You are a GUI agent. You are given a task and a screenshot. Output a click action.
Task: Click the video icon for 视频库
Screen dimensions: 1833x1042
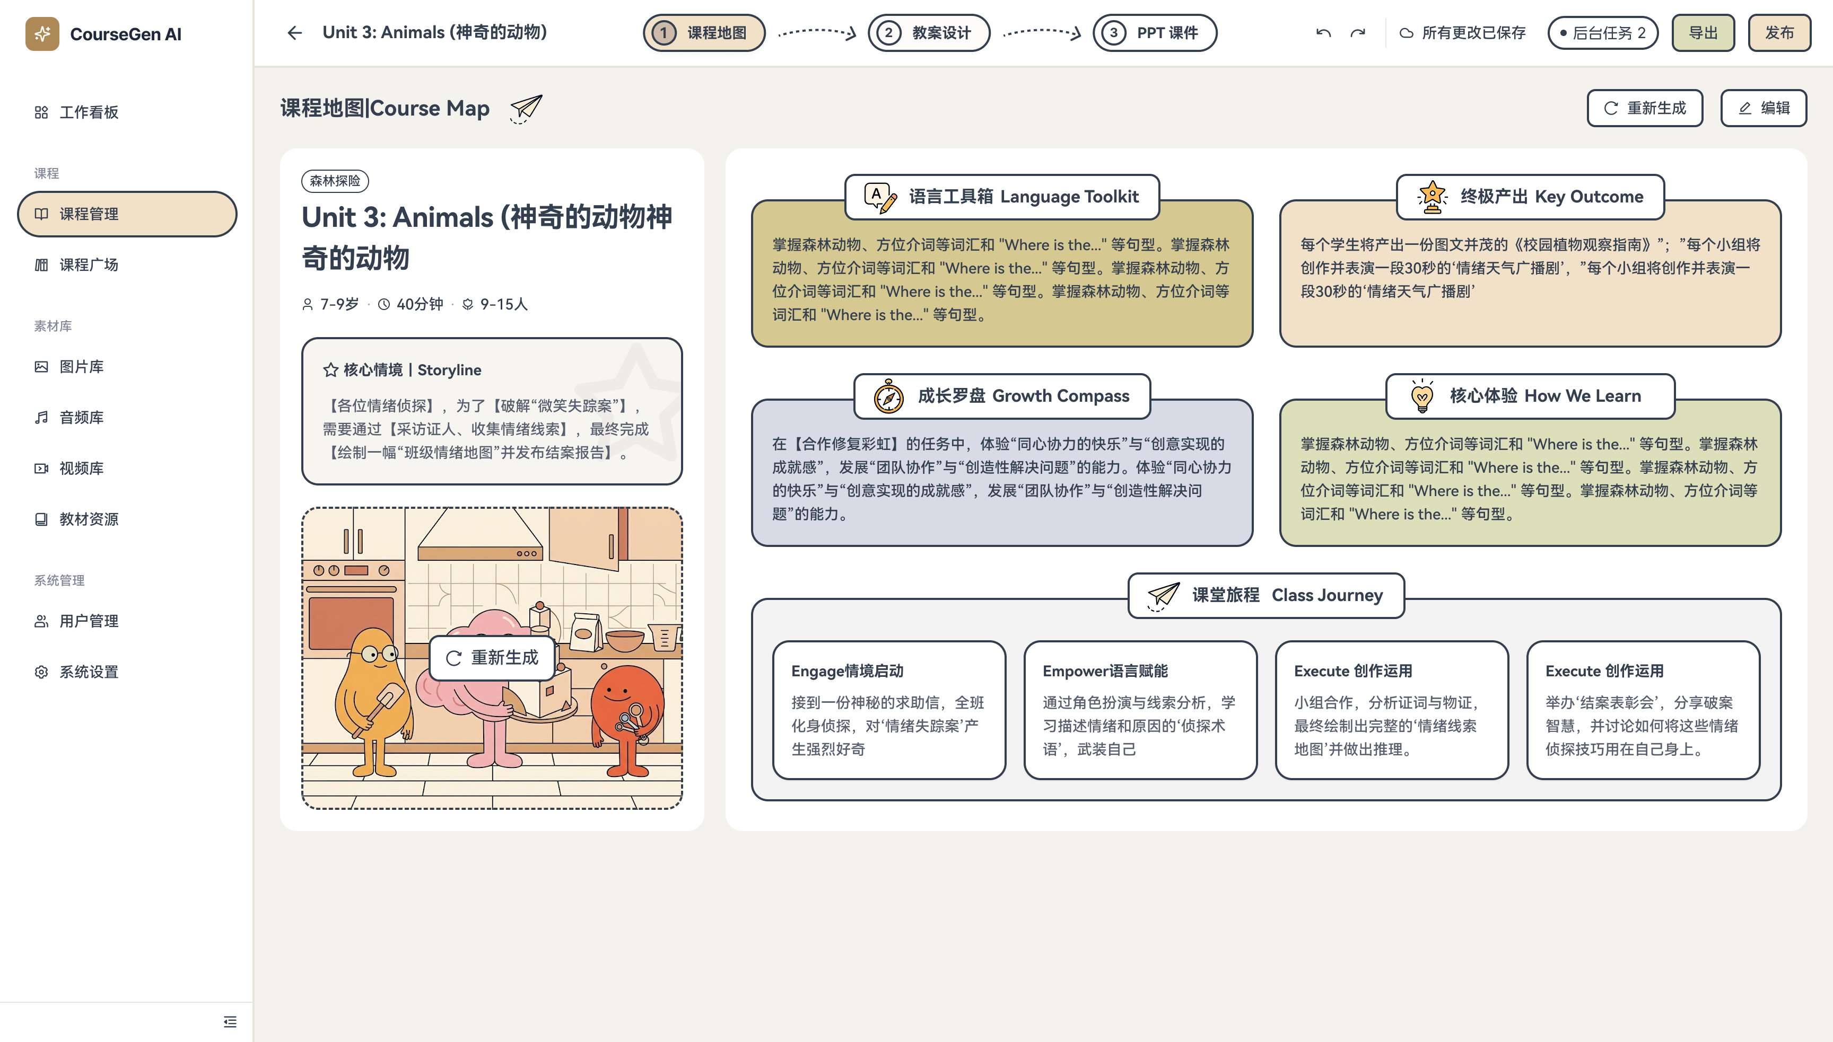[41, 469]
